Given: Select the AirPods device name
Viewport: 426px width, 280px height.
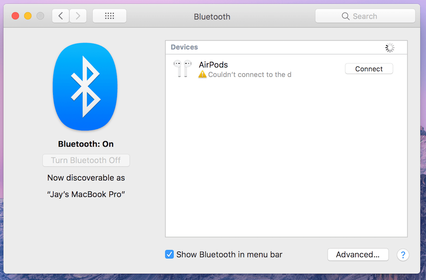Looking at the screenshot, I should coord(213,65).
